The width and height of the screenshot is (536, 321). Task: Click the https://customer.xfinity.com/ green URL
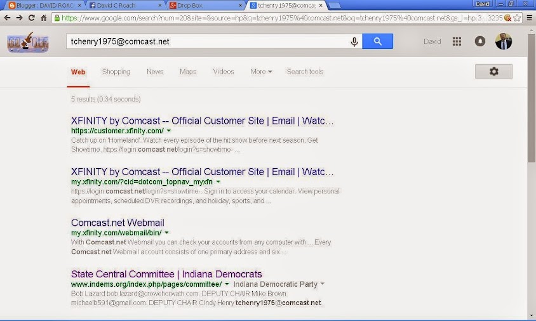(x=117, y=131)
